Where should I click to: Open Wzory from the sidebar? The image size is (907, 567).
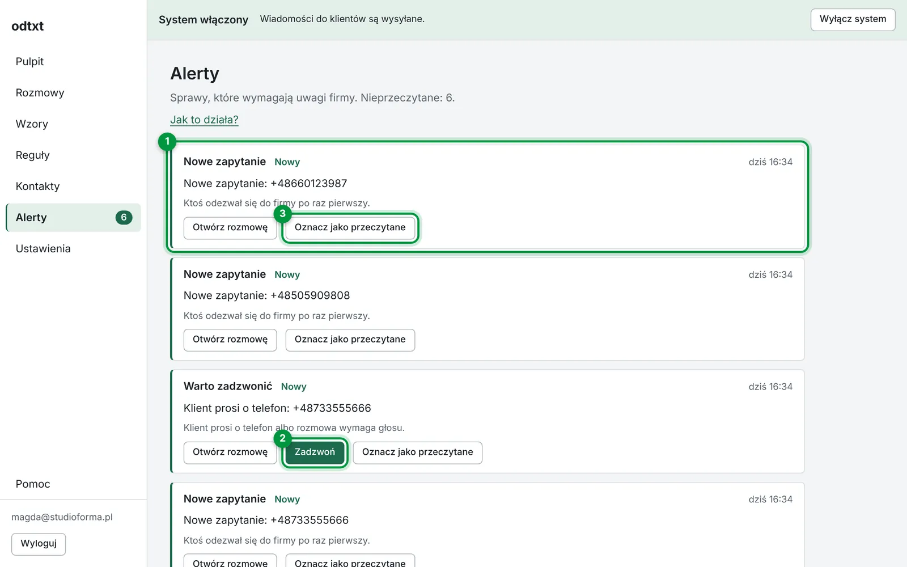point(73,124)
